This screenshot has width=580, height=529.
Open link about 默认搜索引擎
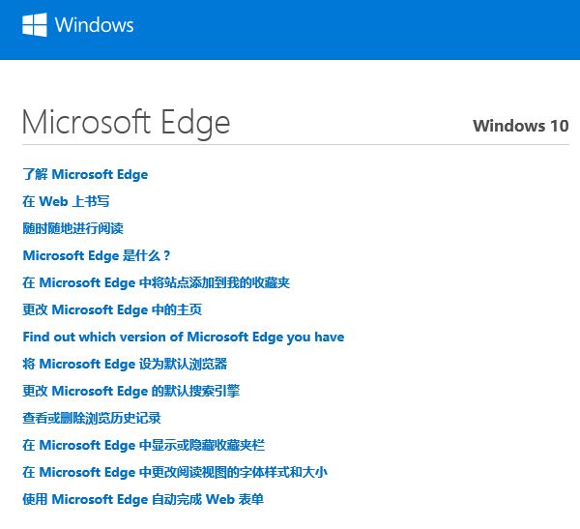130,391
